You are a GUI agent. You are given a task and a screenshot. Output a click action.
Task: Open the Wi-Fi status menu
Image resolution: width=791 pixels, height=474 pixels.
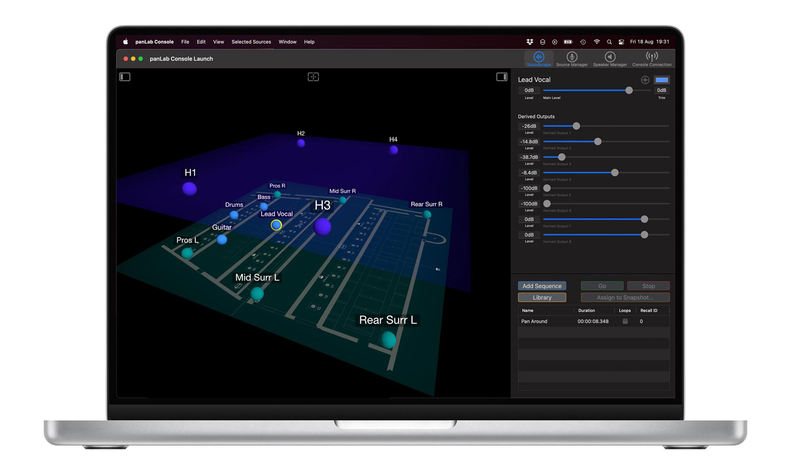596,42
